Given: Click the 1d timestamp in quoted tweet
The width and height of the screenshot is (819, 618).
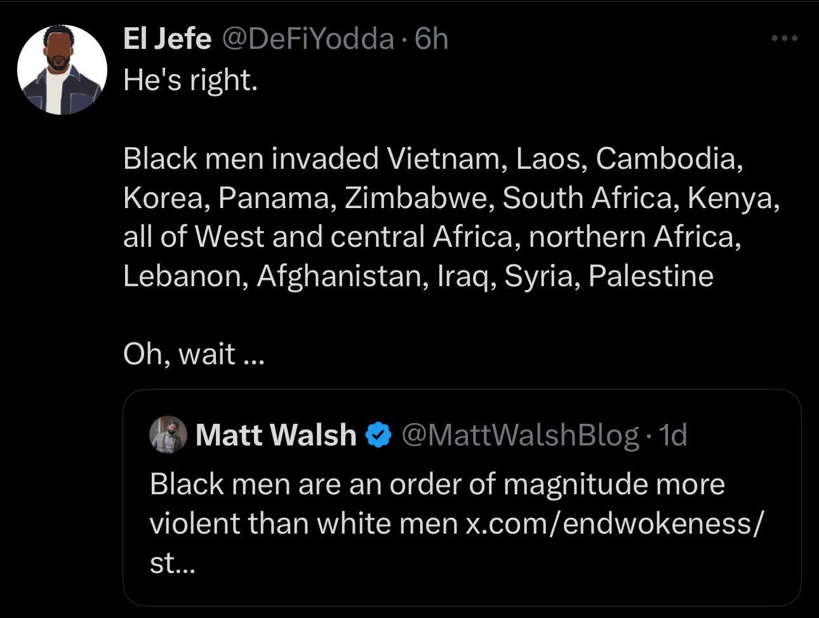Looking at the screenshot, I should tap(673, 435).
